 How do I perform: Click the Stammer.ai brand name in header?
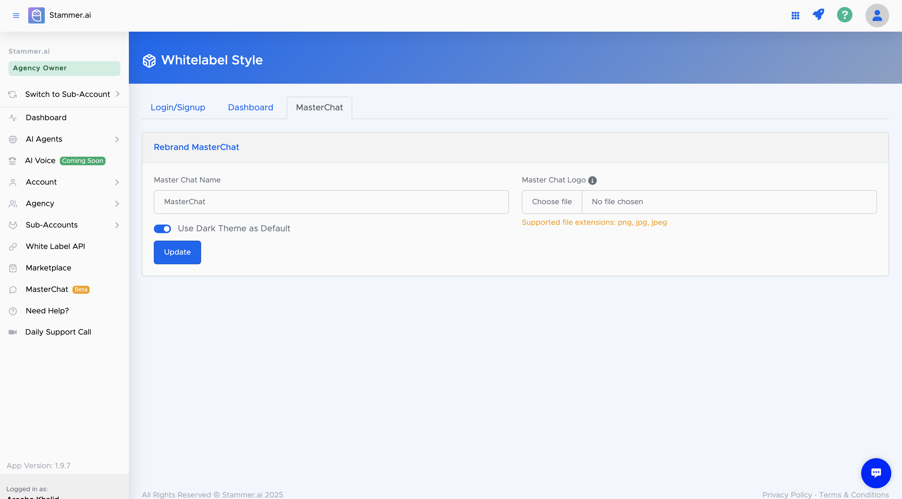tap(70, 15)
